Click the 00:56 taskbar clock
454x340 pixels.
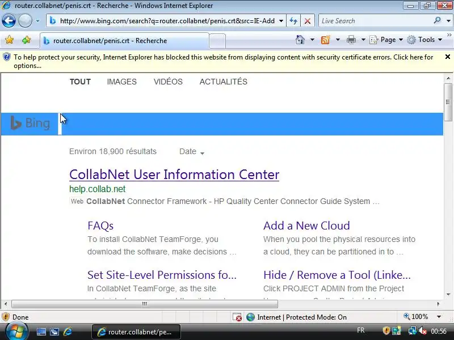click(x=439, y=331)
